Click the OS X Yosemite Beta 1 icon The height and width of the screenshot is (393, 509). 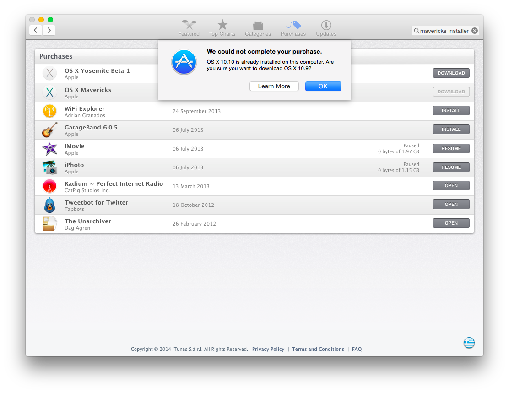click(50, 73)
